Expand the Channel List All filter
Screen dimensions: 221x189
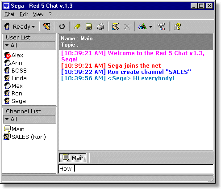click(x=29, y=119)
